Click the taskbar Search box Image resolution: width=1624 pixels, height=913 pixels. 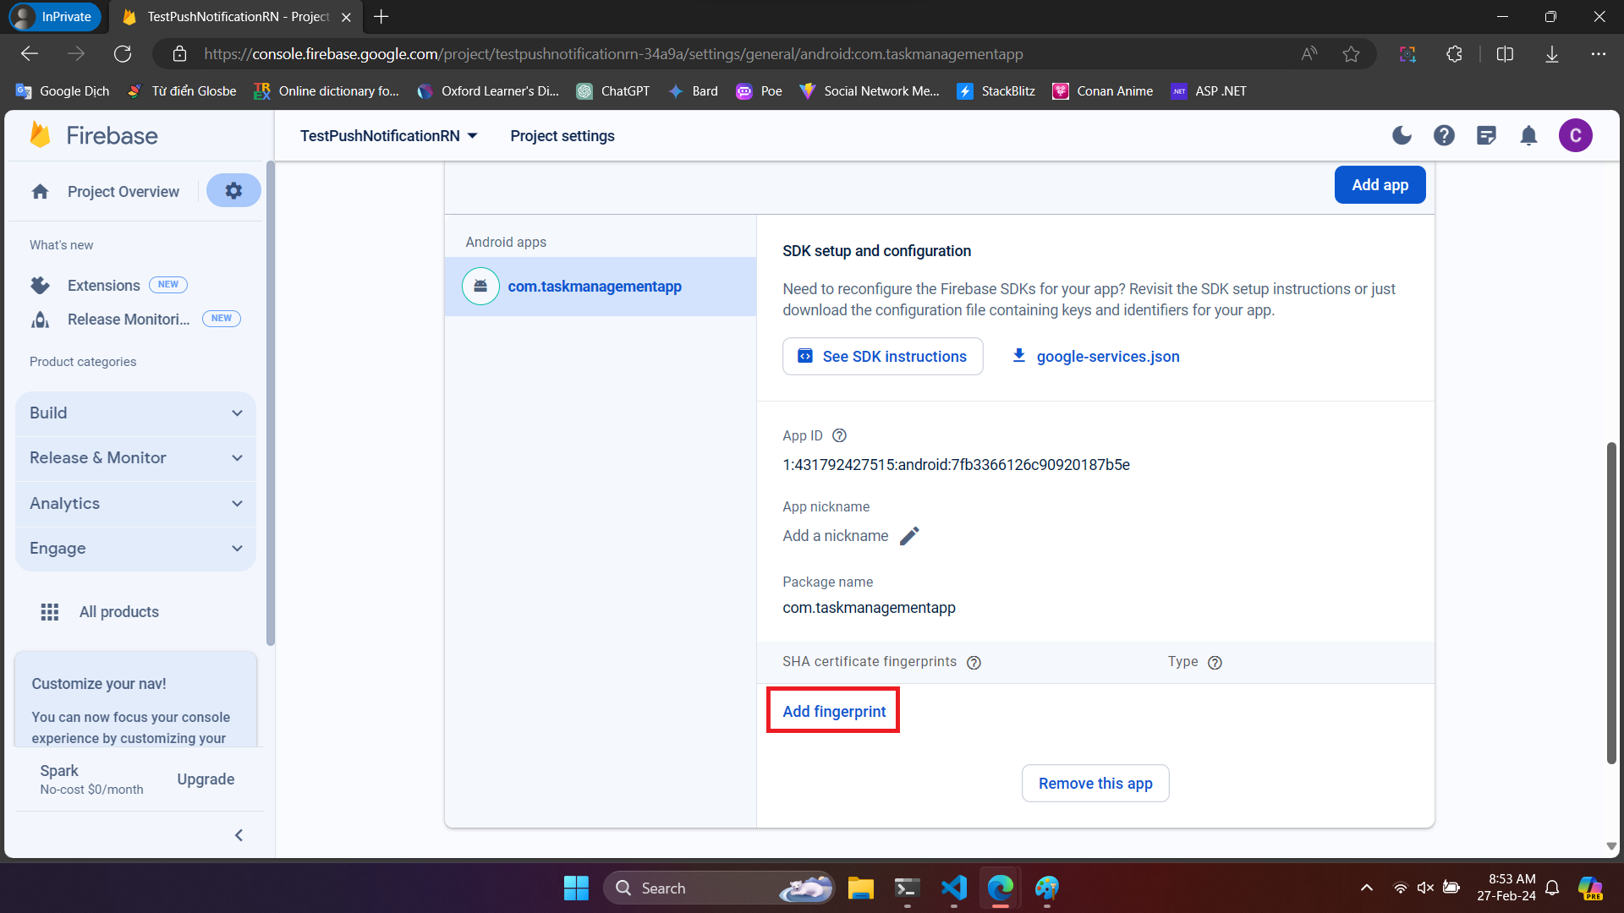[x=719, y=888]
